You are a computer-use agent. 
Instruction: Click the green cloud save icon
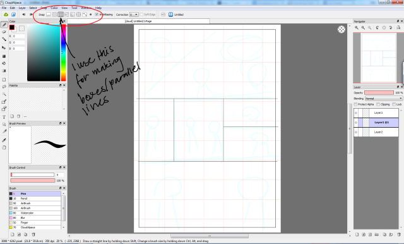coord(6,15)
